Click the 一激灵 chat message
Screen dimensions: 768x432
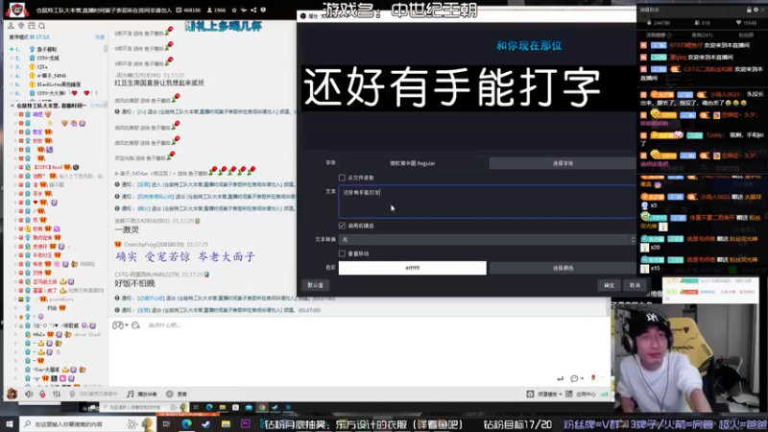pos(127,229)
